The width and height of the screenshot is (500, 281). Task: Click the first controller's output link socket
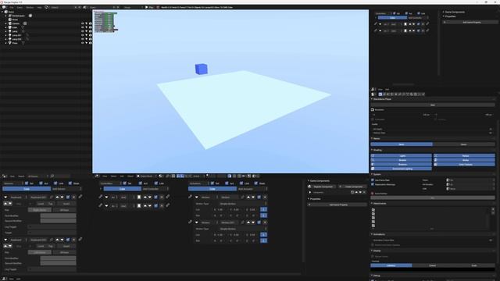(x=168, y=197)
